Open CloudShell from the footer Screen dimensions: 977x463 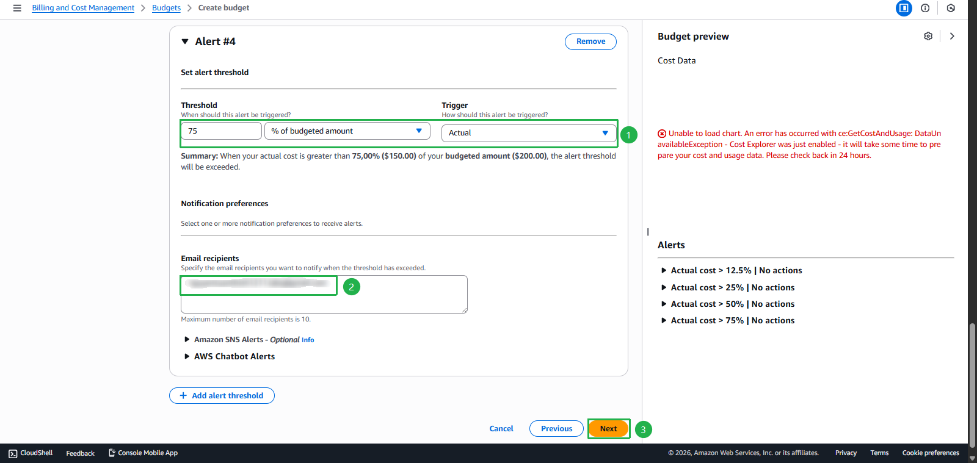click(x=31, y=453)
